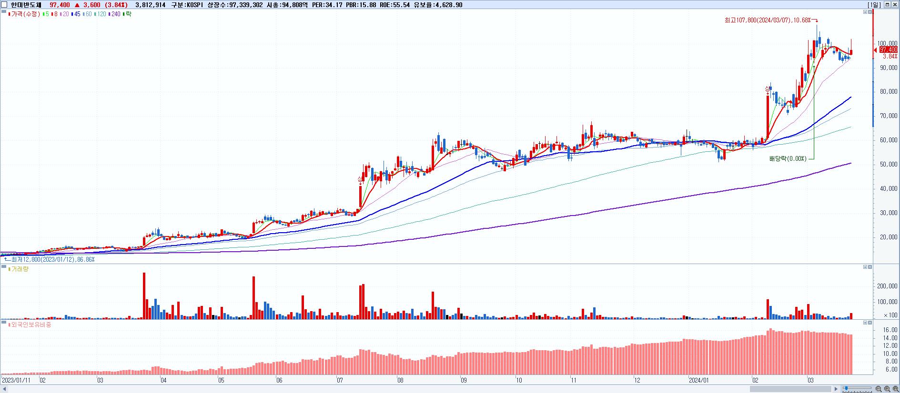Collapse the 거래량 volume pane using its minimize icon

coord(865,267)
